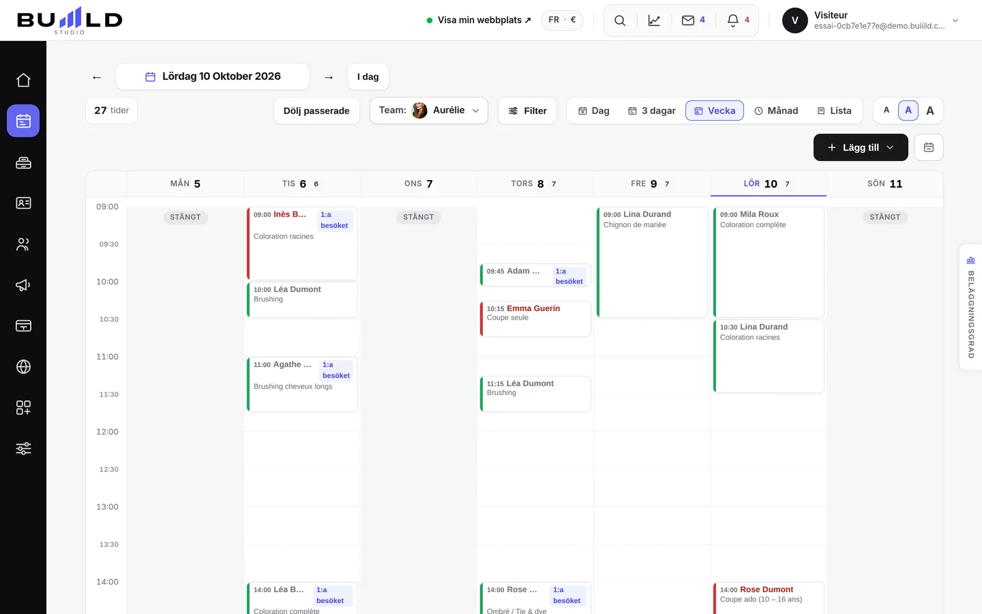Click the cash register sidebar icon
This screenshot has height=614, width=982.
(x=23, y=162)
